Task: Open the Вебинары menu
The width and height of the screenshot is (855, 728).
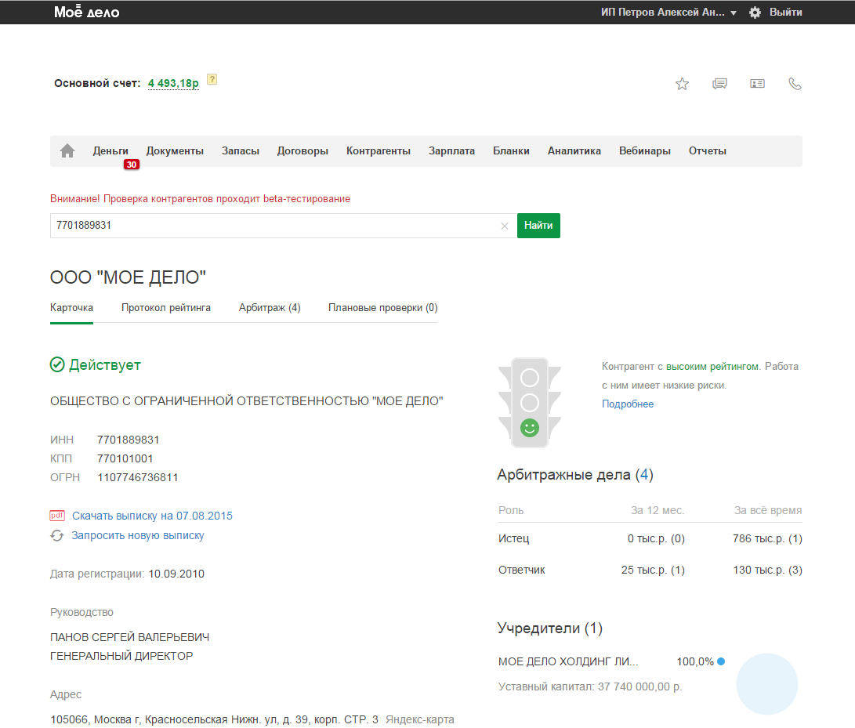Action: [x=645, y=151]
